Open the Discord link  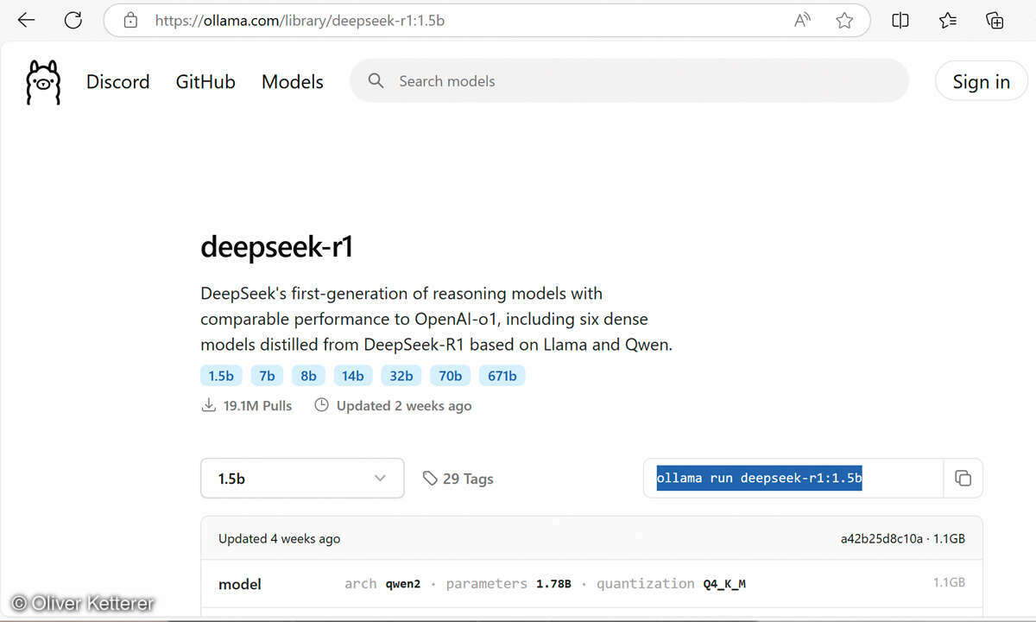117,81
